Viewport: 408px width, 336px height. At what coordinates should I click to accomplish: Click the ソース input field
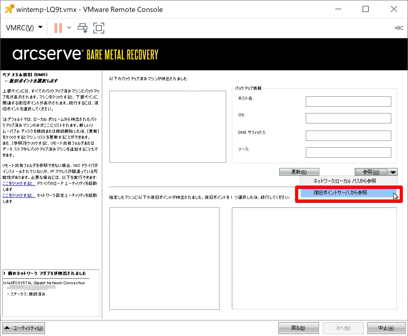[x=348, y=152]
